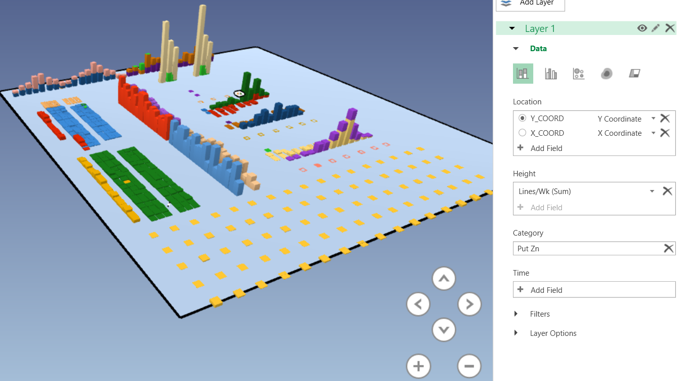Image resolution: width=698 pixels, height=381 pixels.
Task: Collapse Layer 1 with the arrow beside it
Action: (x=512, y=29)
